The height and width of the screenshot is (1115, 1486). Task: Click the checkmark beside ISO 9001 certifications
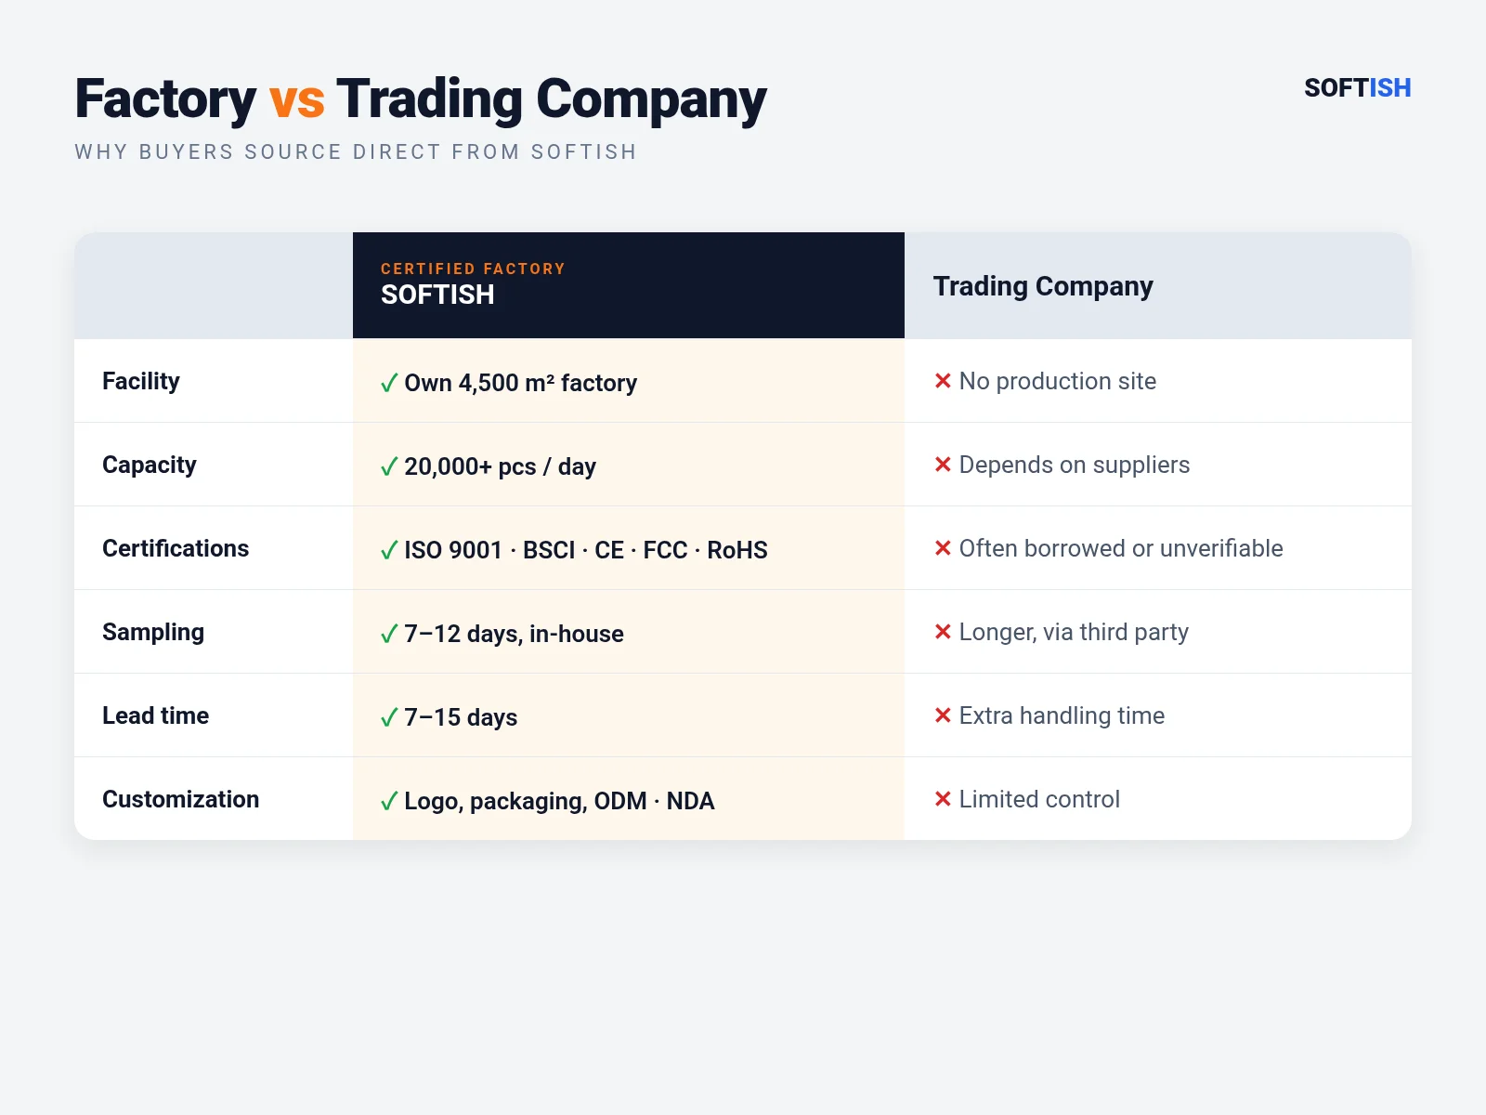[x=389, y=550]
